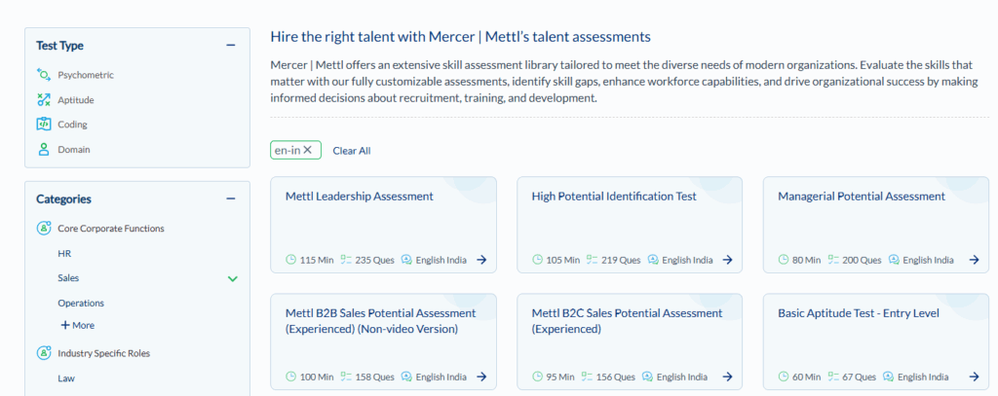
Task: Select the Aptitude test type icon
Action: tap(43, 100)
